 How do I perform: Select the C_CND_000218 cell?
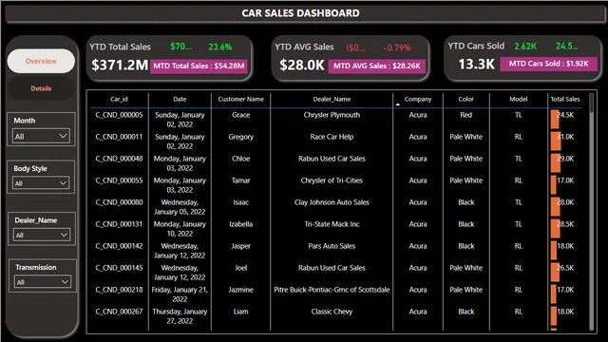tap(119, 290)
